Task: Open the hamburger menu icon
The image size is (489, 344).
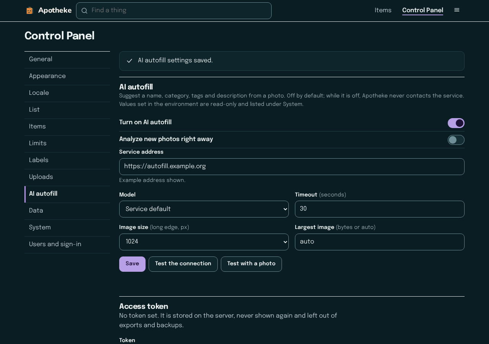Action: point(457,10)
